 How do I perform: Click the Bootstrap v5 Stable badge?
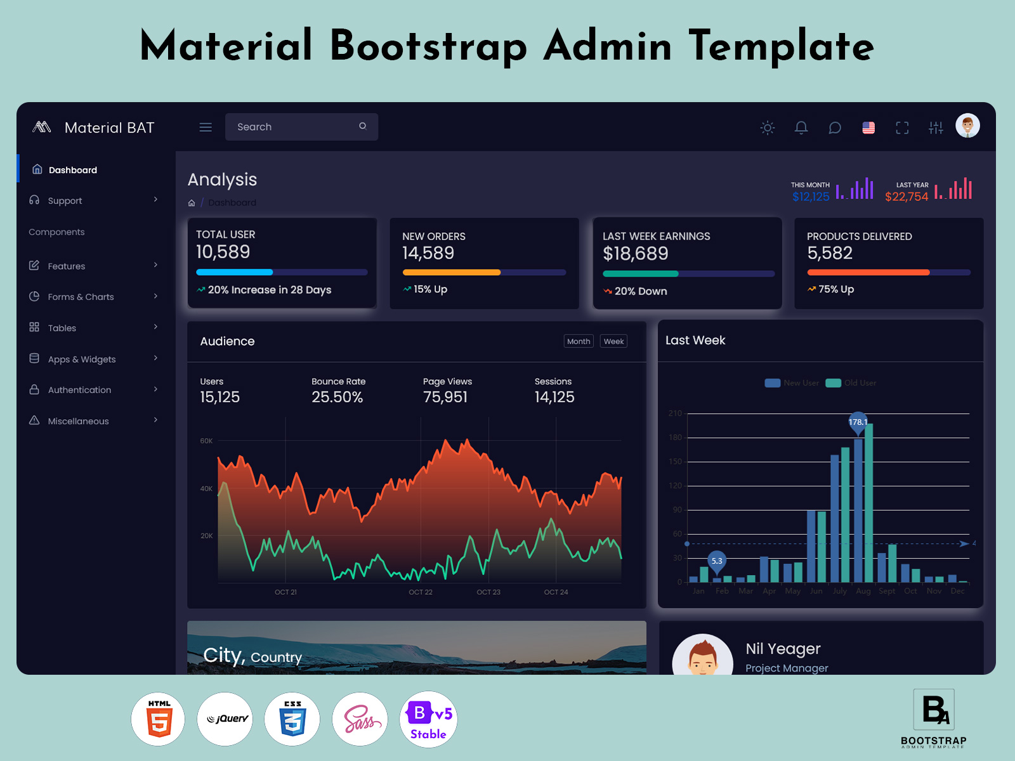point(428,719)
